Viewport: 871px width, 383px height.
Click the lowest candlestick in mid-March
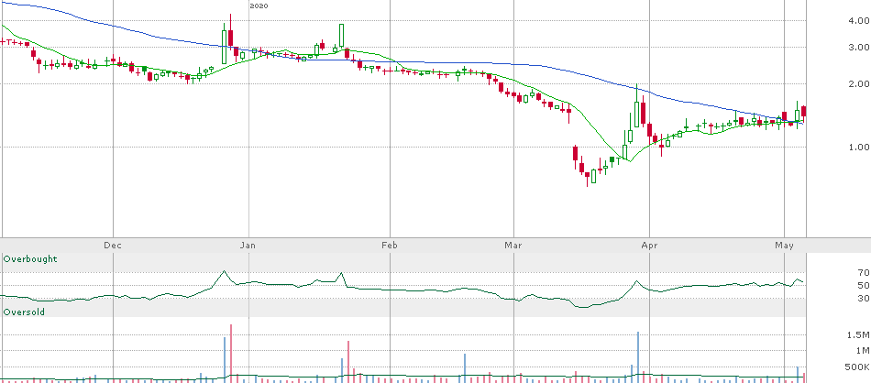[x=587, y=178]
